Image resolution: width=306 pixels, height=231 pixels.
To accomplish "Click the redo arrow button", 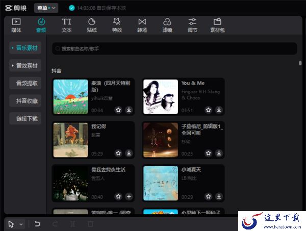I will coord(55,224).
